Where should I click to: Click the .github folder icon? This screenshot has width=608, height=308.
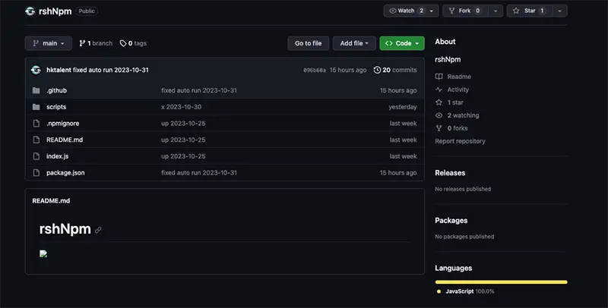coord(36,90)
